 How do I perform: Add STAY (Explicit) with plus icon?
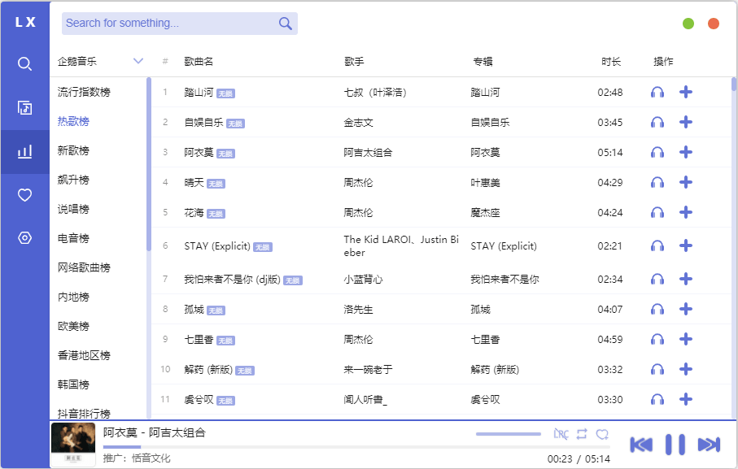(686, 245)
